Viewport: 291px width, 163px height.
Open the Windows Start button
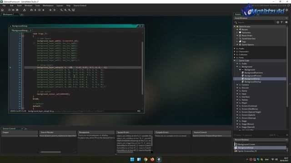click(x=132, y=159)
